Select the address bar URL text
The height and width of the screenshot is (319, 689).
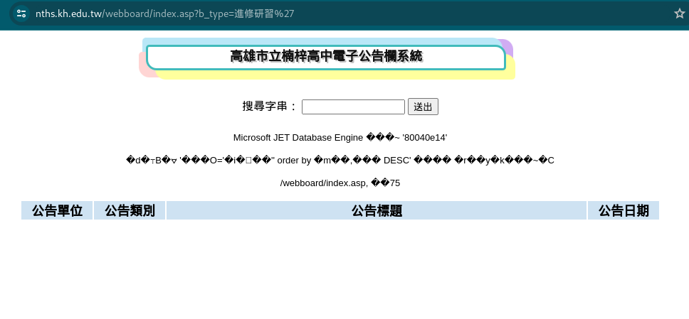(x=165, y=13)
